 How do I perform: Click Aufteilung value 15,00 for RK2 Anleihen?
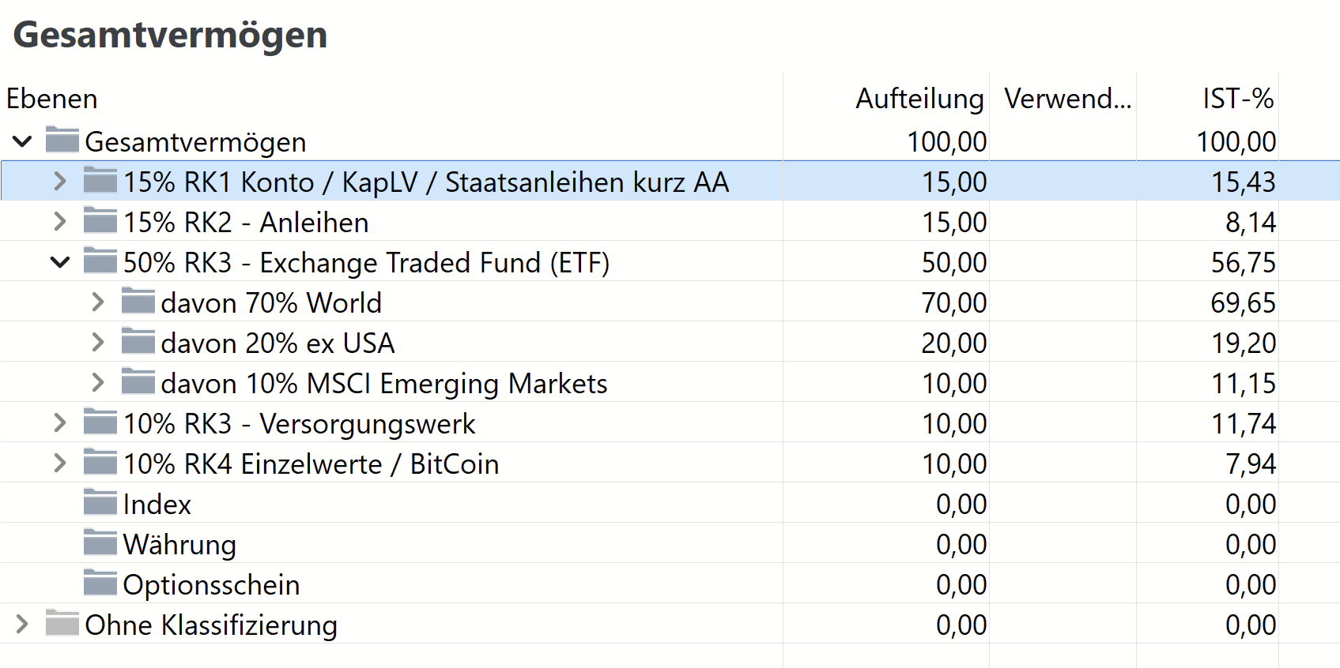(954, 223)
